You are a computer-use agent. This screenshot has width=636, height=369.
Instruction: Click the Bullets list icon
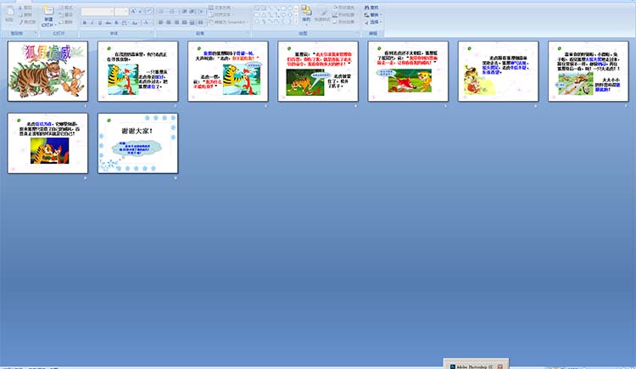(160, 11)
